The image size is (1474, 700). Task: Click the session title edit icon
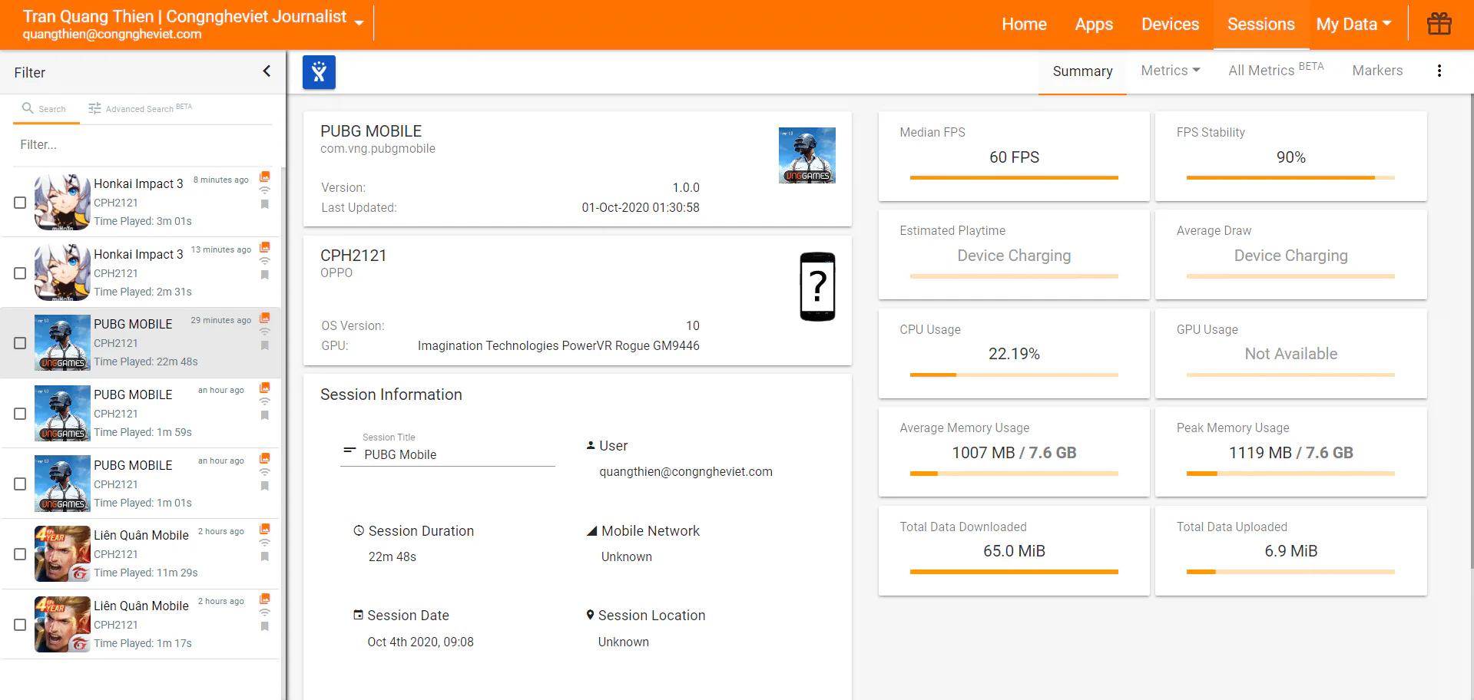tap(349, 450)
